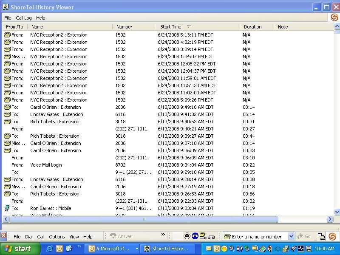Select the row with 6/13/2008 9:34:04 AM
This screenshot has width=340, height=255.
coord(168,165)
